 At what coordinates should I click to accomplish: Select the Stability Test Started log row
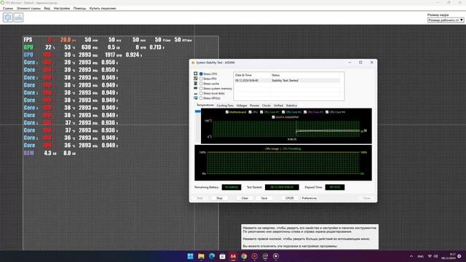click(287, 81)
